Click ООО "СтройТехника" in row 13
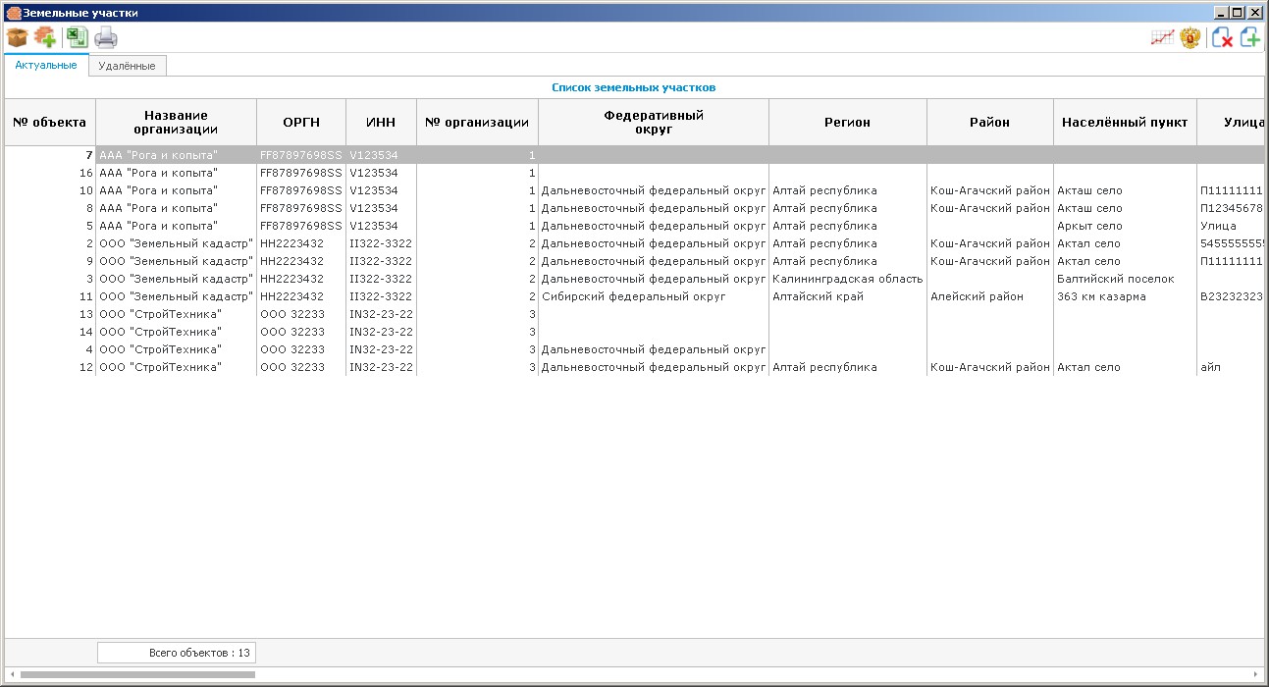1269x687 pixels. pyautogui.click(x=176, y=314)
